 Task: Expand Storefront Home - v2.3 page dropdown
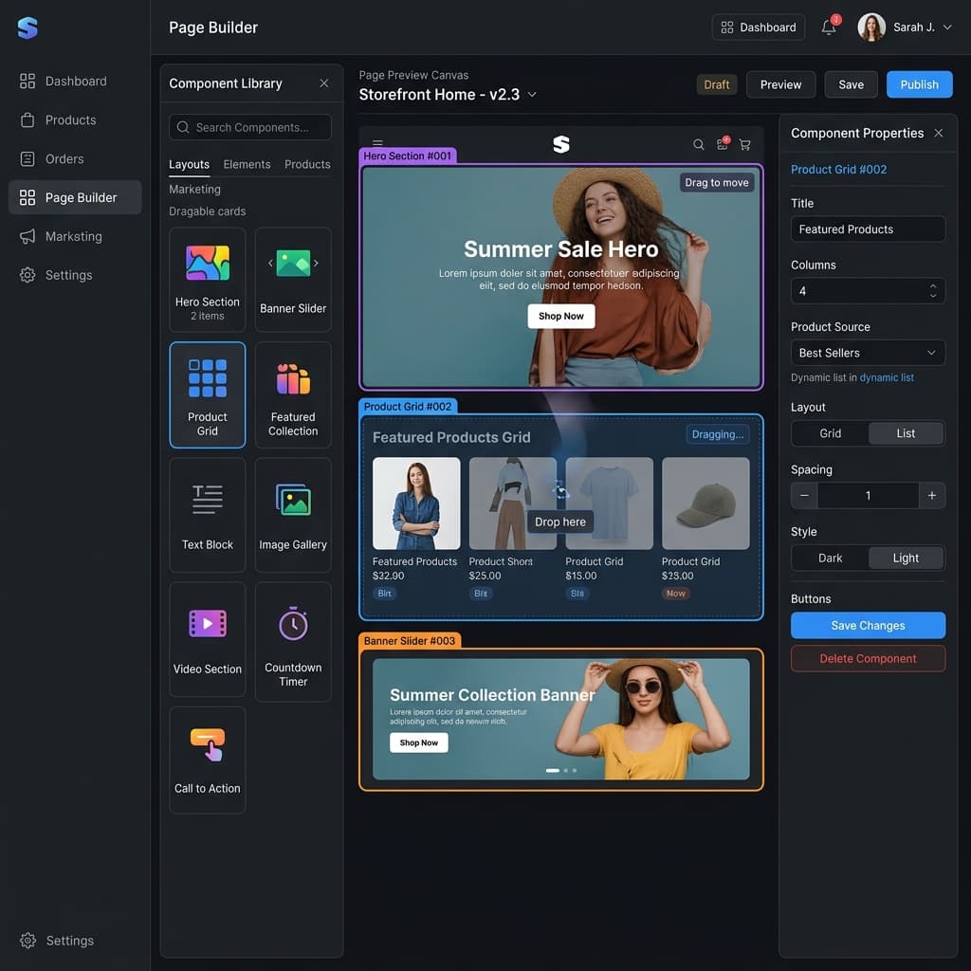click(532, 95)
